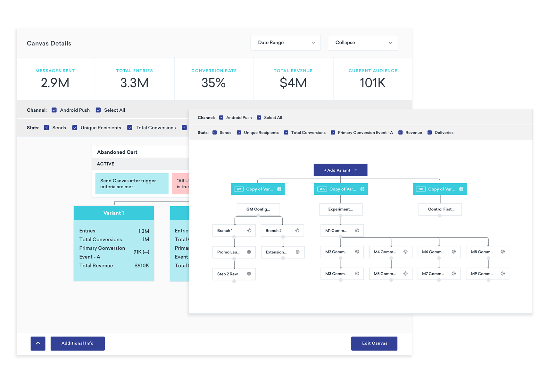The image size is (548, 385).
Task: Open the Date Range dropdown
Action: (x=286, y=43)
